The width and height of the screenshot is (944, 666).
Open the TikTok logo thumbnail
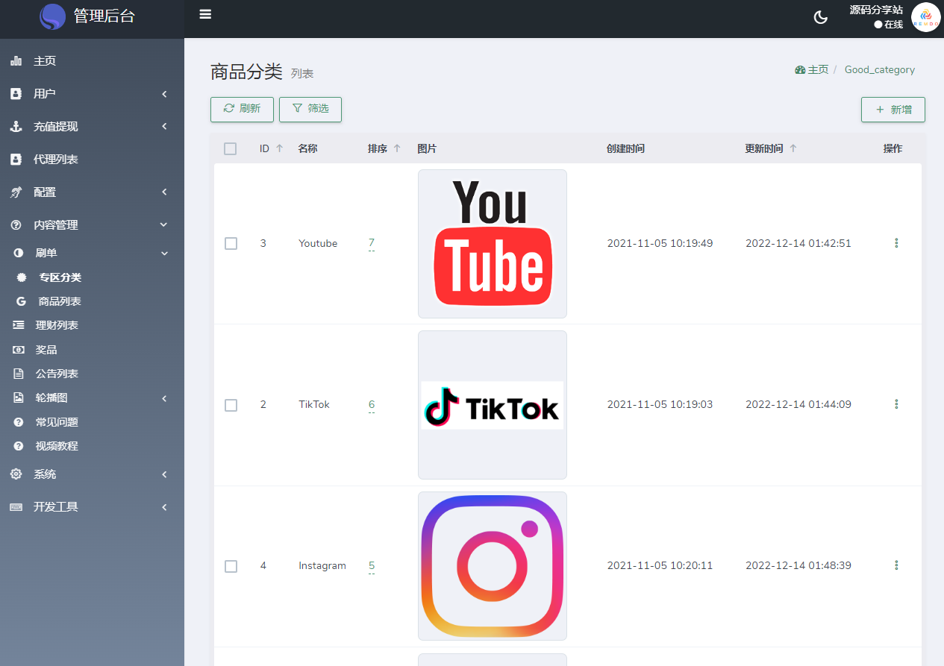(x=493, y=405)
